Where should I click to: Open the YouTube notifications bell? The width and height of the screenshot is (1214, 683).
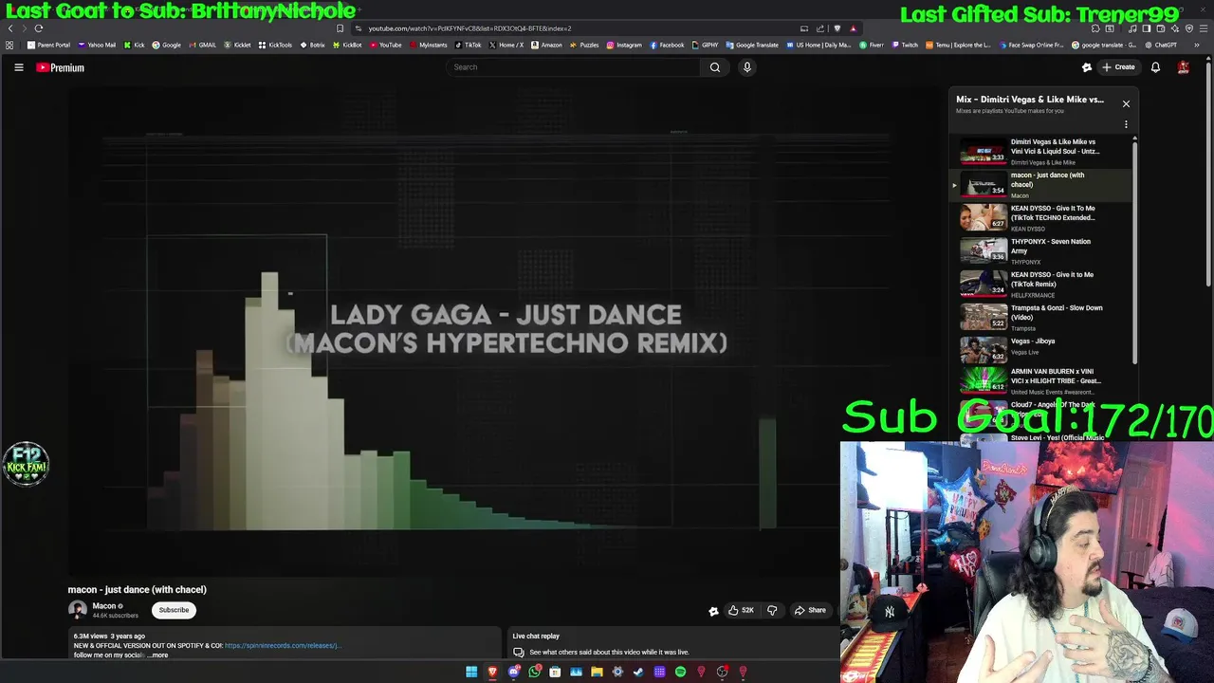point(1155,67)
